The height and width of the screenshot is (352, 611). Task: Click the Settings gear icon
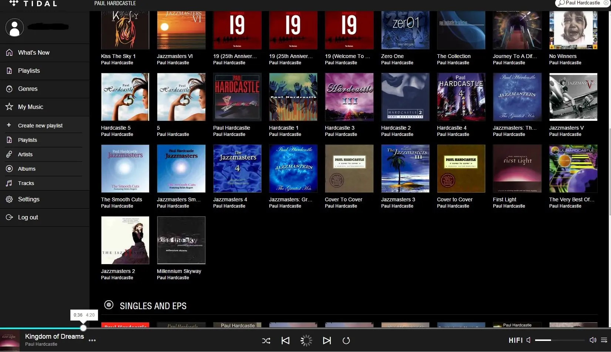[x=9, y=199]
